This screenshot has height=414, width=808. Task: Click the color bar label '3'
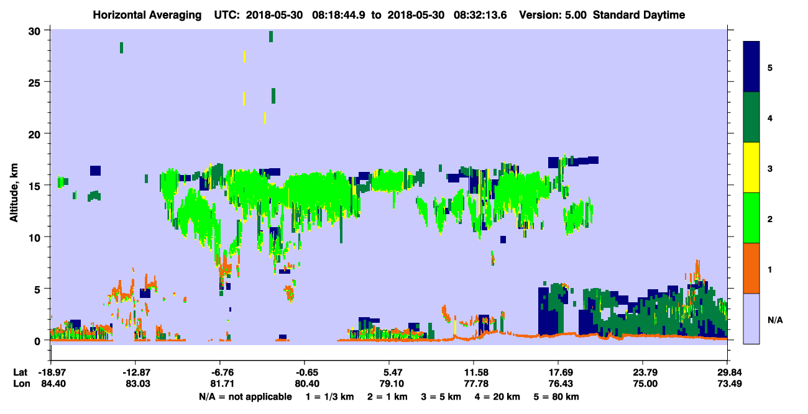tap(770, 169)
